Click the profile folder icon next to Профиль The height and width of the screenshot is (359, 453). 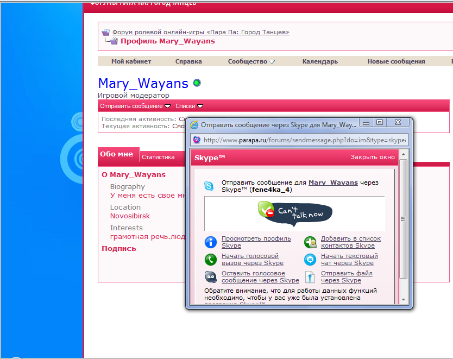[x=114, y=41]
